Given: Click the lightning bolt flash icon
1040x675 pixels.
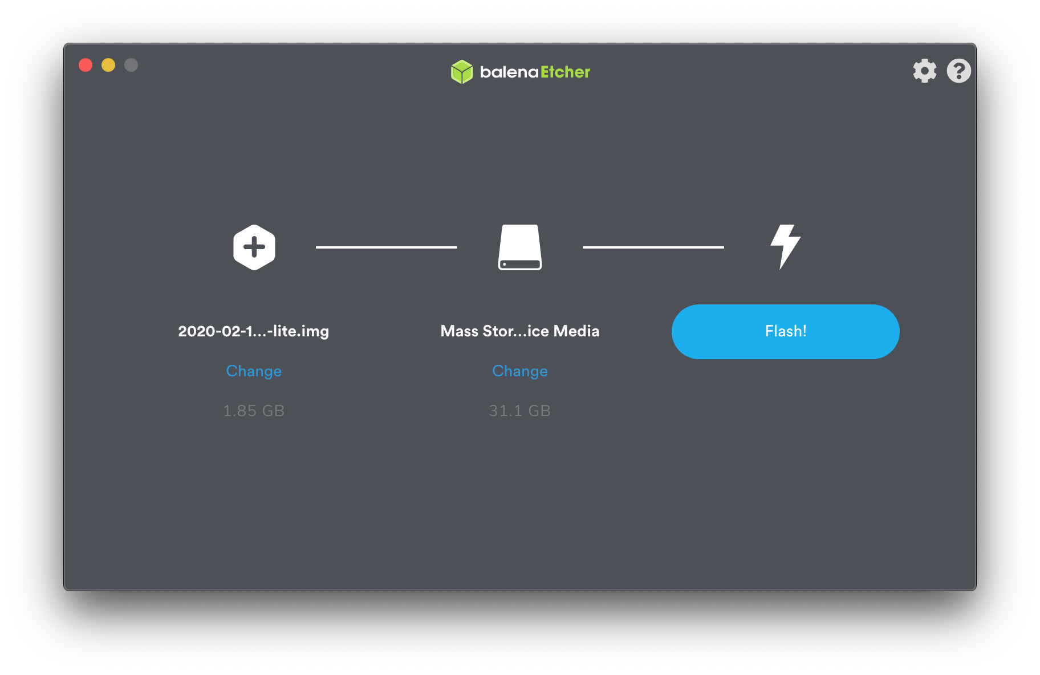Looking at the screenshot, I should pos(785,247).
